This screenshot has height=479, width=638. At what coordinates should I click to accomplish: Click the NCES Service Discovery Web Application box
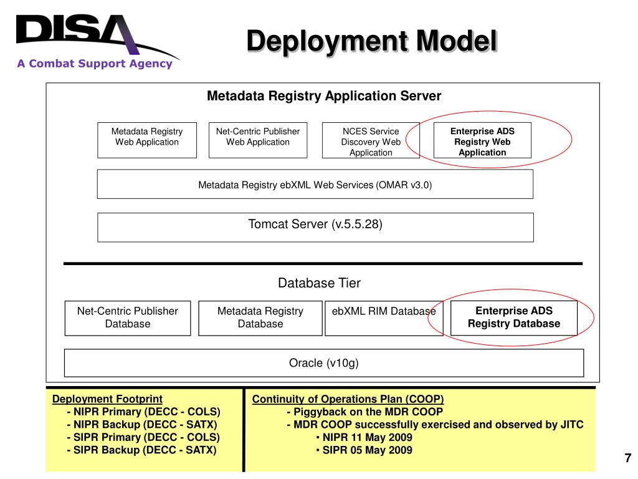pyautogui.click(x=371, y=140)
